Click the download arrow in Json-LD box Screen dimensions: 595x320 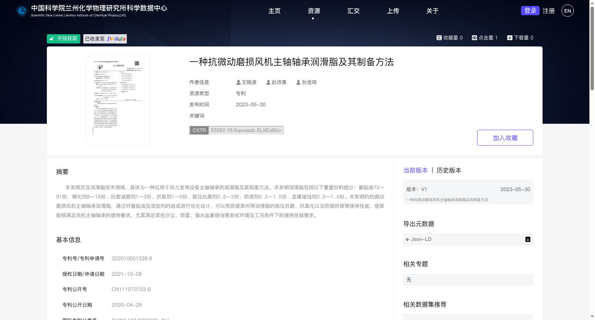528,239
